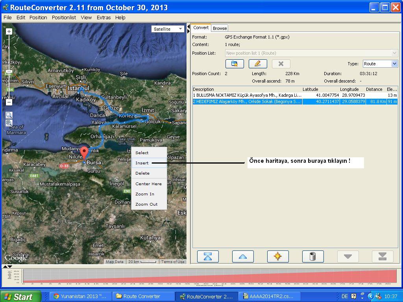Image resolution: width=403 pixels, height=302 pixels.
Task: Open the Type dropdown showing Route
Action: pyautogui.click(x=379, y=63)
